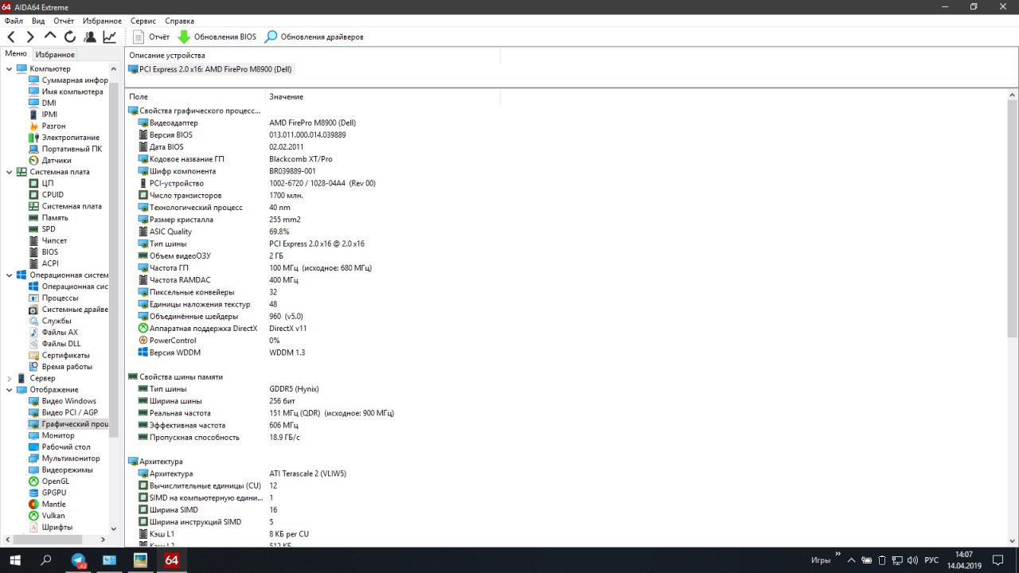Open Windows taskbar search
1019x573 pixels.
tap(46, 560)
